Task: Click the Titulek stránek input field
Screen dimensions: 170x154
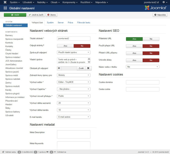Action: (74, 38)
